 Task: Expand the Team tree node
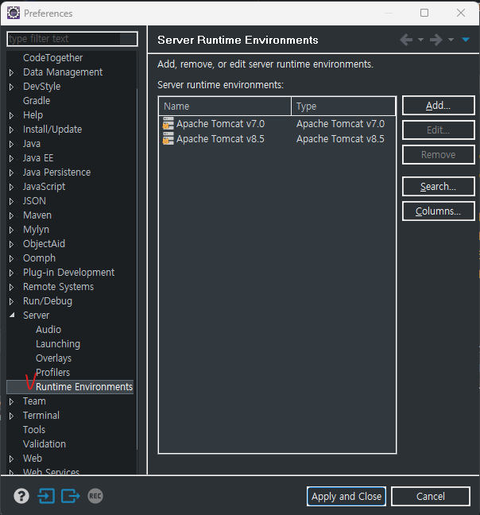[x=11, y=401]
